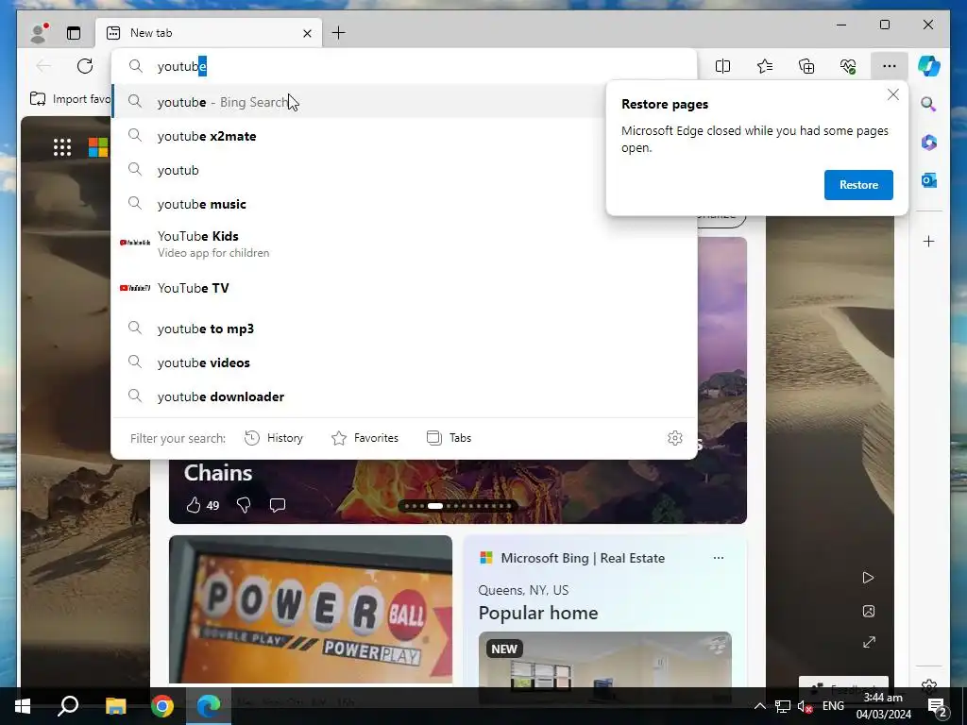Play the background video

[x=869, y=578]
